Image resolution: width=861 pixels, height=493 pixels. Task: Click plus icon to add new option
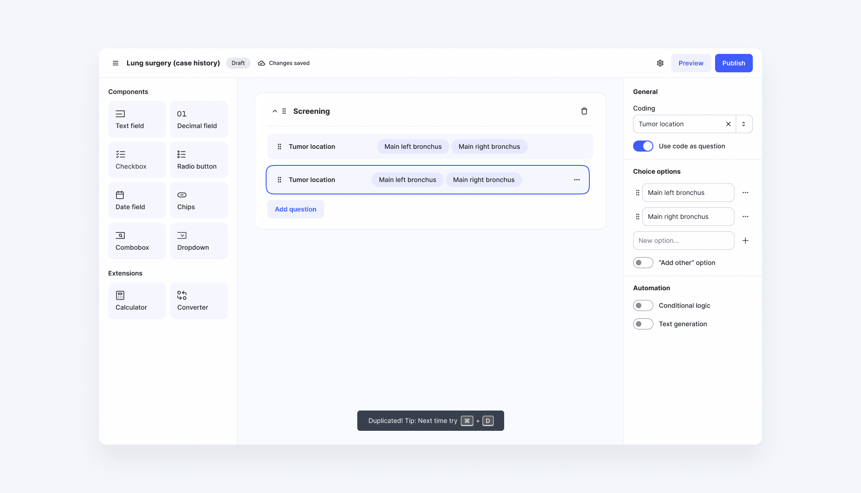click(x=745, y=241)
